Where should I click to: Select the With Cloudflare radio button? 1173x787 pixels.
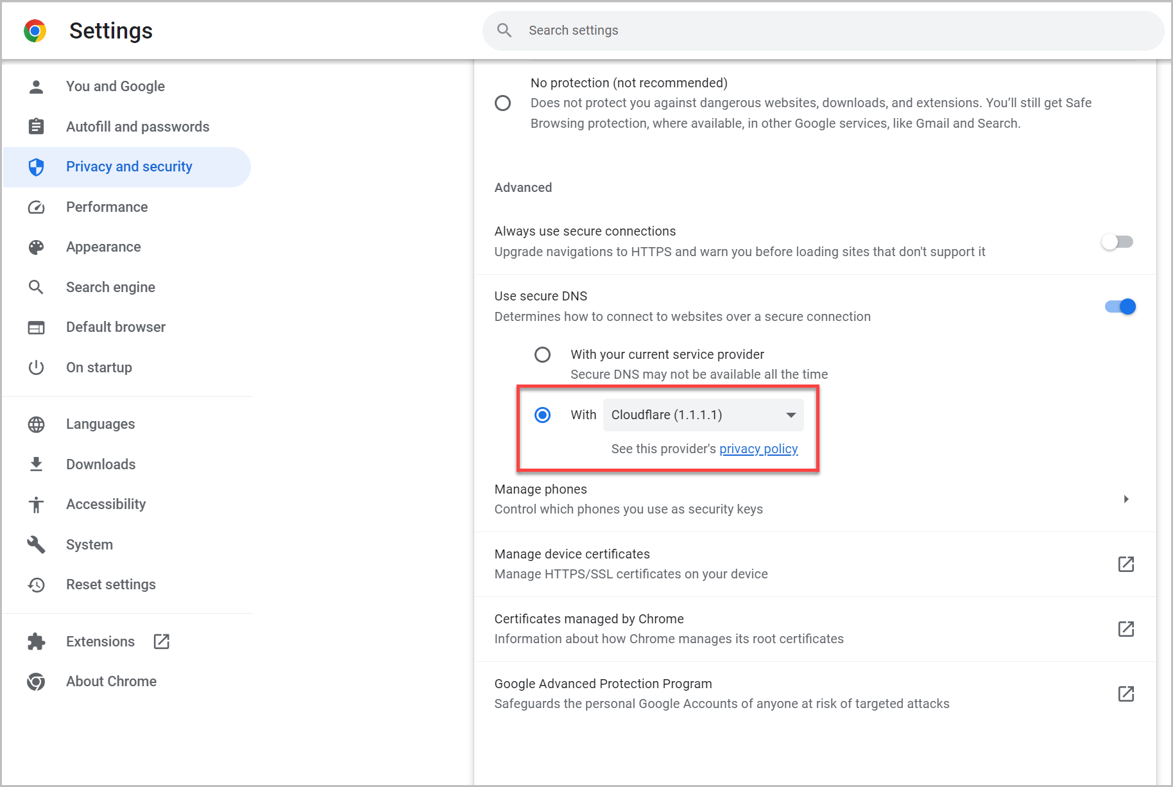click(543, 415)
